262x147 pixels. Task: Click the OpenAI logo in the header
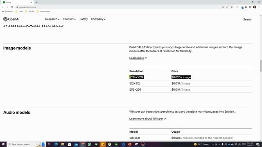point(11,19)
